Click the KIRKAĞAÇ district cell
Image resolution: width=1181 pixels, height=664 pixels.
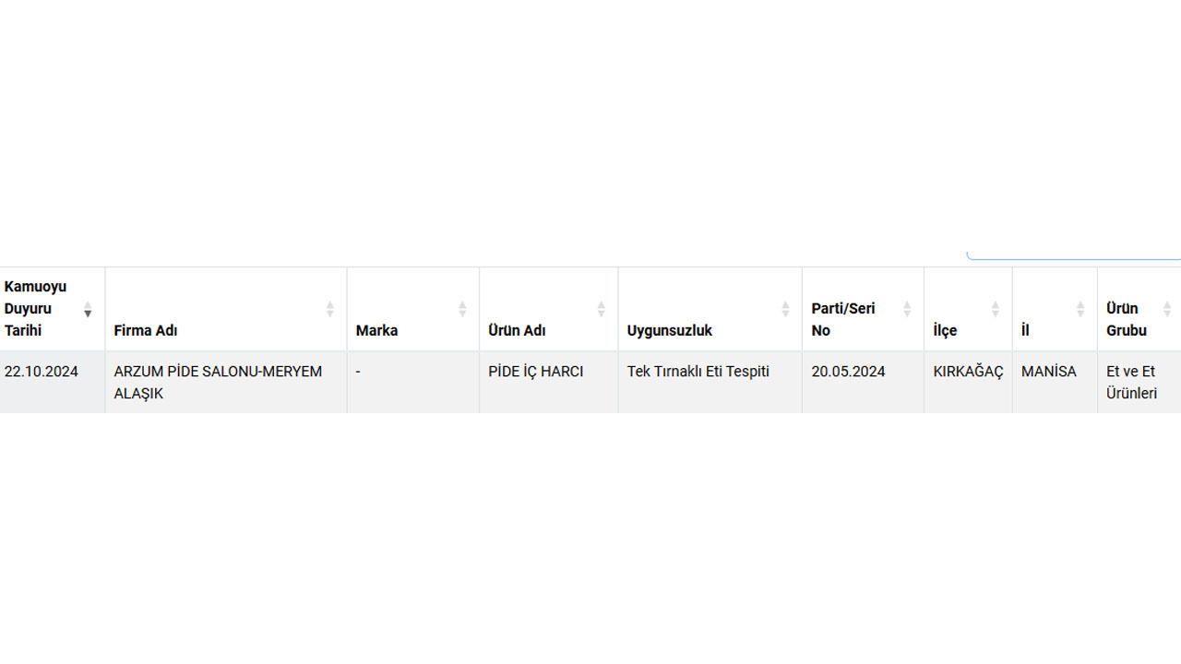[x=968, y=372]
